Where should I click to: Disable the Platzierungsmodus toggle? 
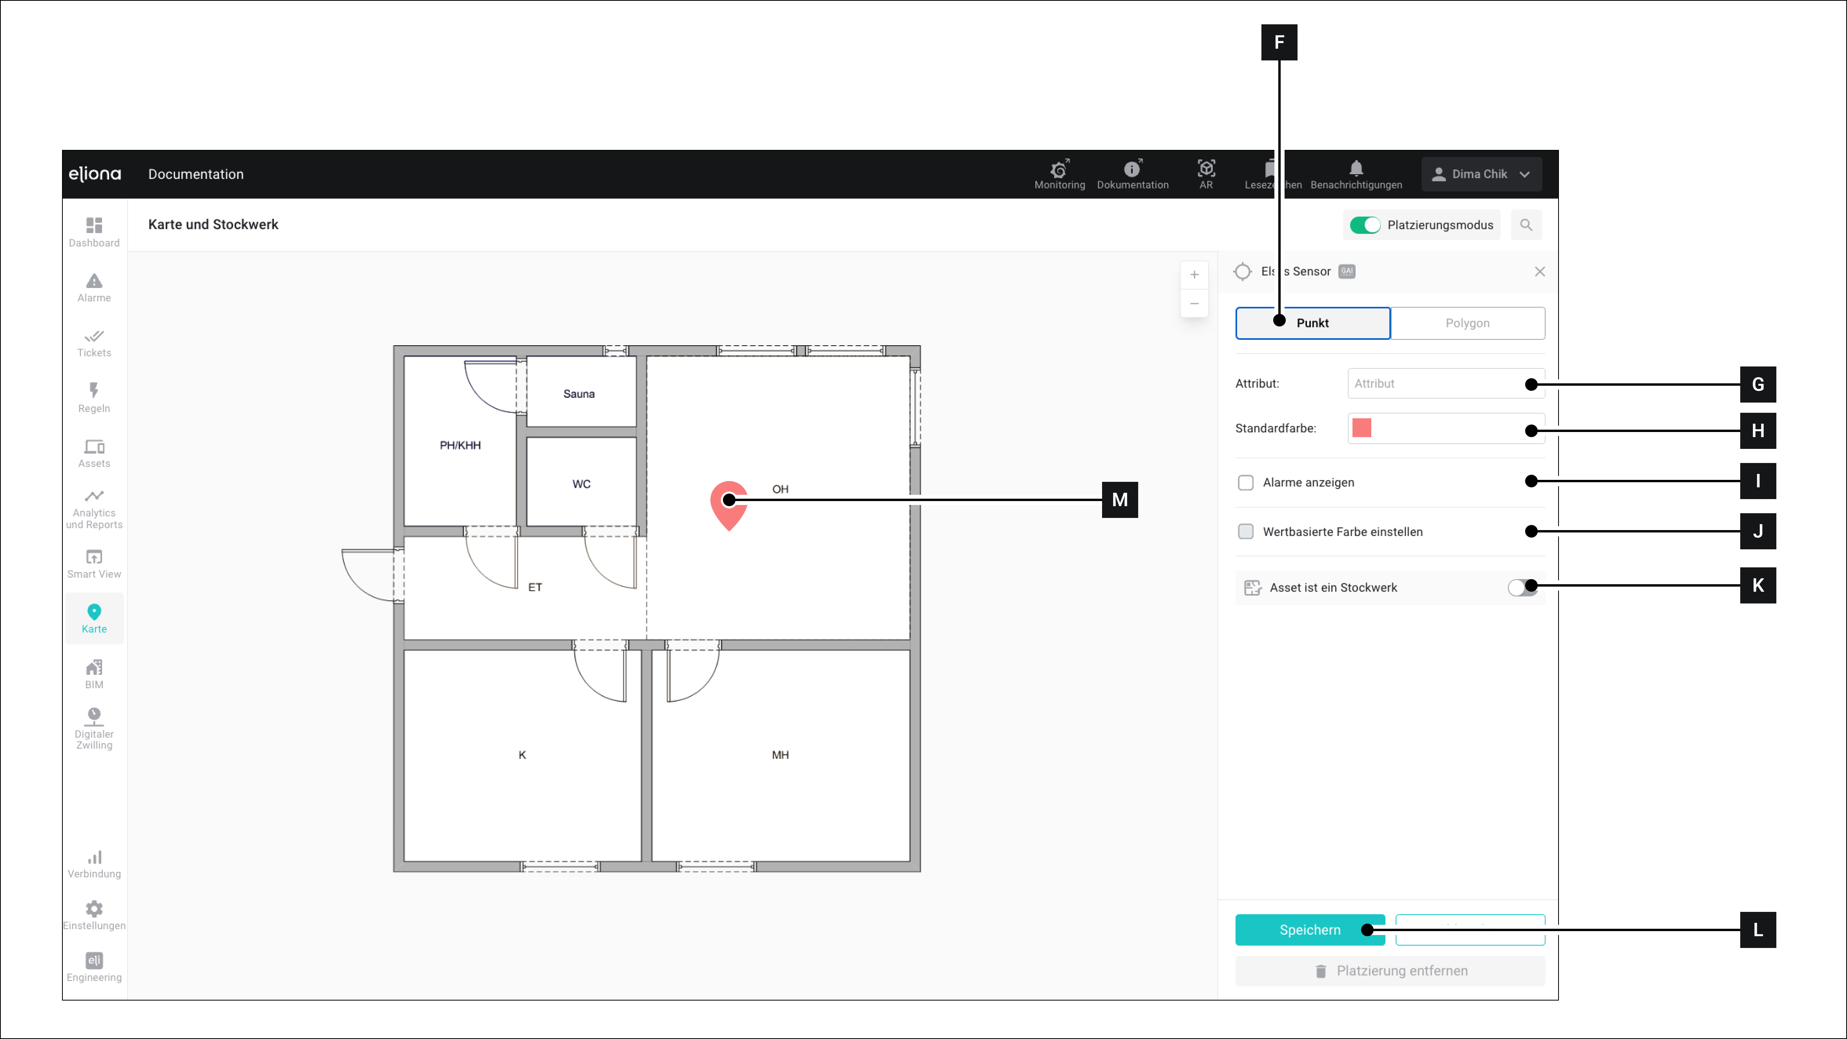pyautogui.click(x=1365, y=225)
